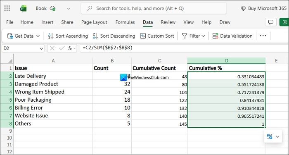Screen dimensions: 289x155
Task: Select row 9 header
Action: click(x=7, y=131)
